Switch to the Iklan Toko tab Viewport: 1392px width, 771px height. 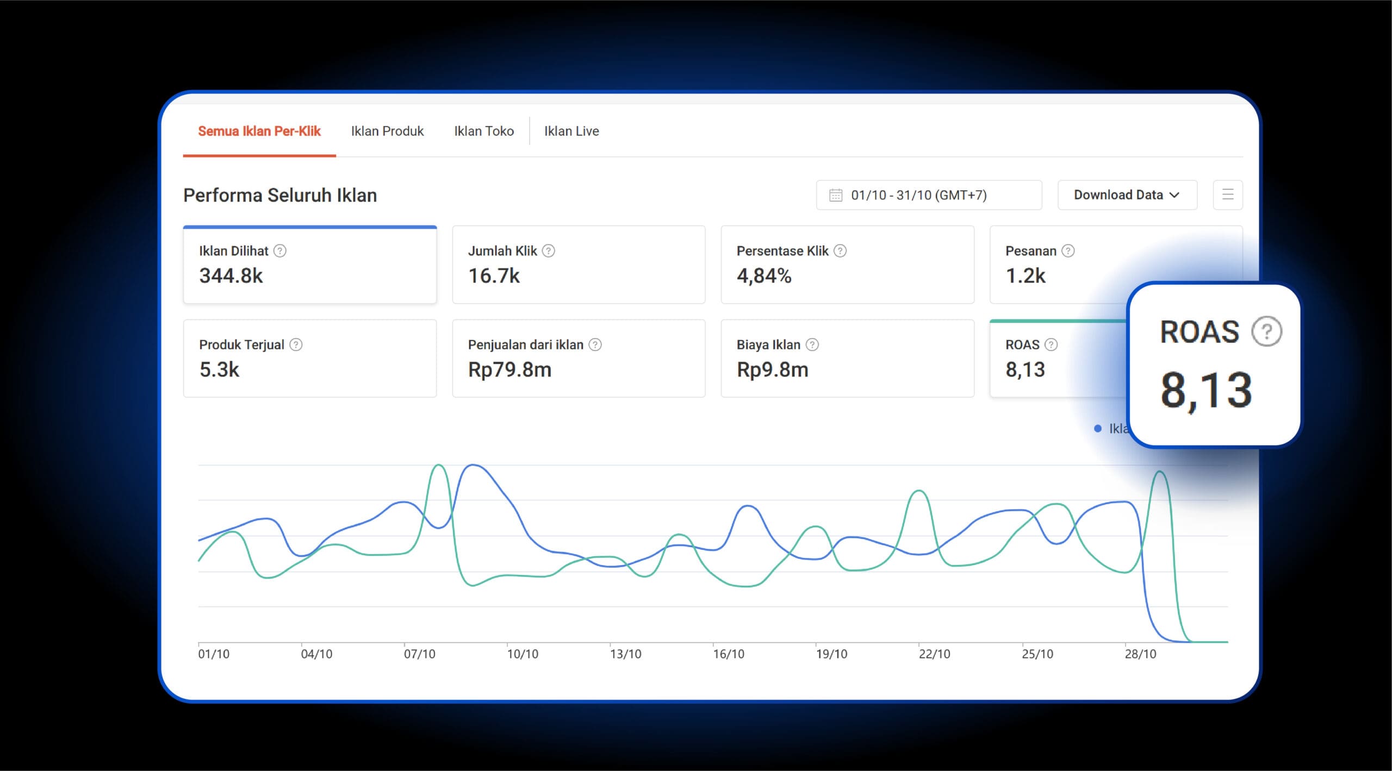[x=483, y=131]
